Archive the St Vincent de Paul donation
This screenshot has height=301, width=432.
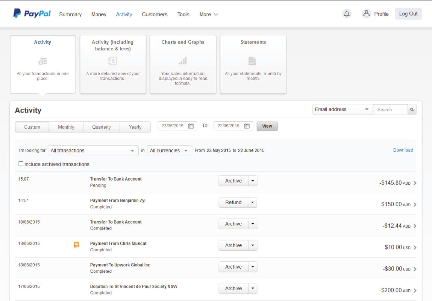pyautogui.click(x=233, y=288)
